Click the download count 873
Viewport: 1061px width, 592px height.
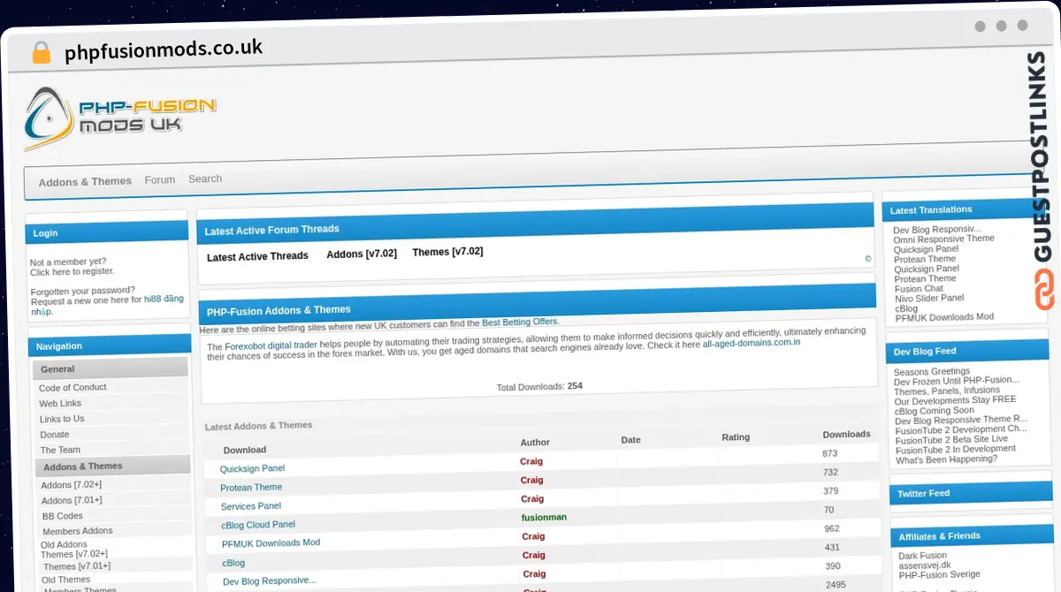pyautogui.click(x=829, y=453)
